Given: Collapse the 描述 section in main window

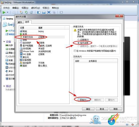Looking at the screenshot, I should pyautogui.click(x=4, y=86).
